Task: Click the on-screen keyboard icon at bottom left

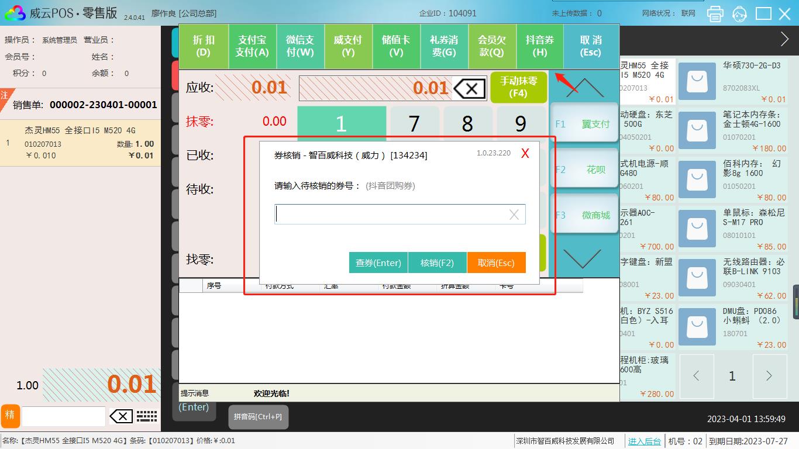Action: [x=147, y=416]
